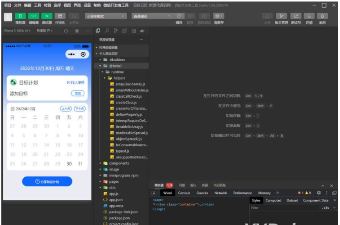This screenshot has height=225, width=340.
Task: Expand the view container node
Action: [x=154, y=204]
